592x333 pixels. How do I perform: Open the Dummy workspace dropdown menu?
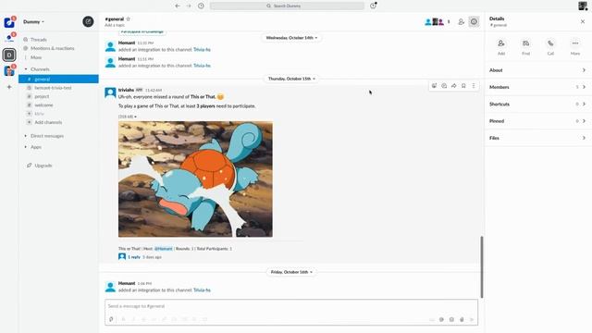pos(33,22)
